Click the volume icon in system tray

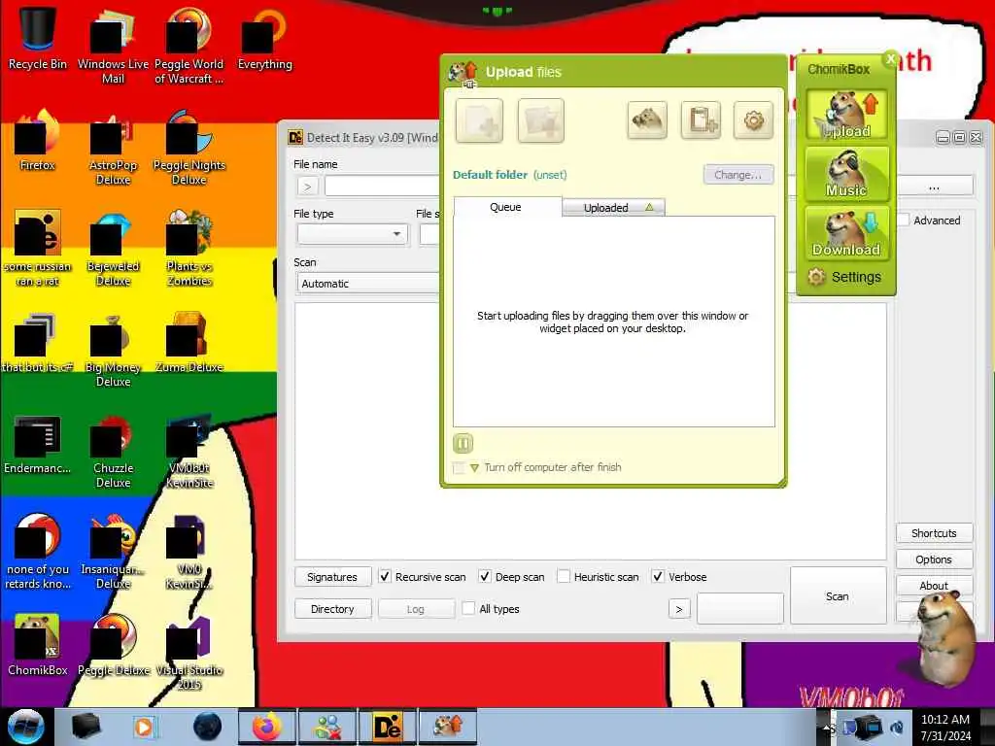[x=897, y=728]
